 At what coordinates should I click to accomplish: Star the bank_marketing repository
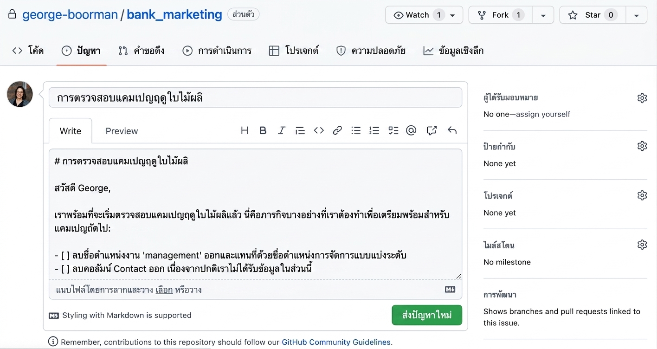point(593,15)
